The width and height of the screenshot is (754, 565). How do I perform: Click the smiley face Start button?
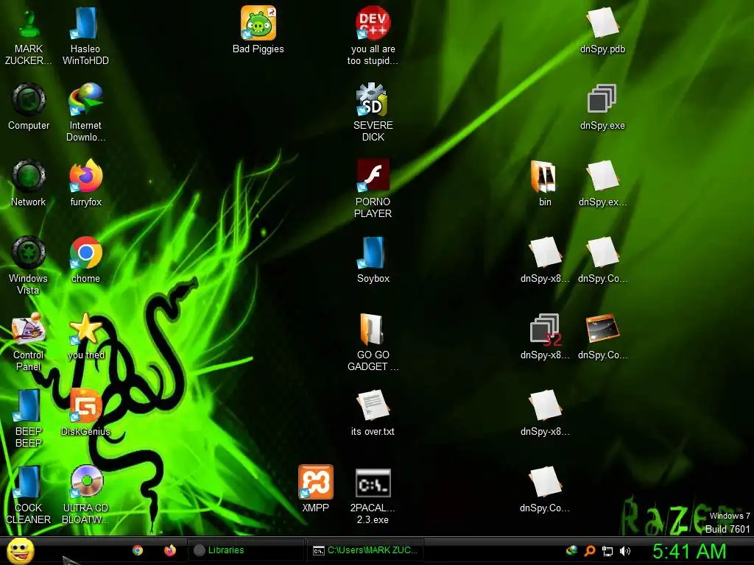(x=20, y=551)
